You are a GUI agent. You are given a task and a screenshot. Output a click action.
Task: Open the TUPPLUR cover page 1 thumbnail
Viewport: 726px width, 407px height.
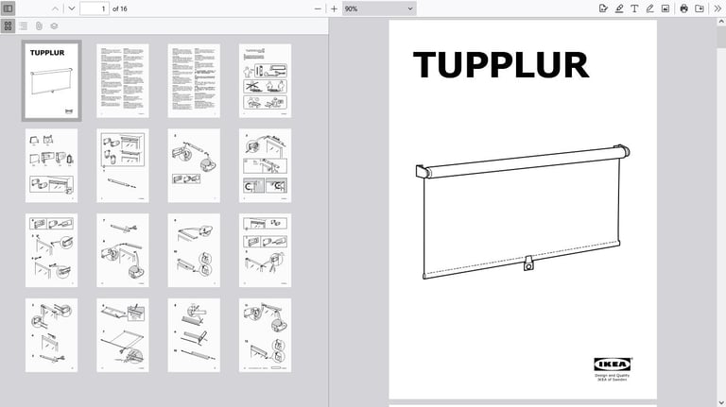51,80
